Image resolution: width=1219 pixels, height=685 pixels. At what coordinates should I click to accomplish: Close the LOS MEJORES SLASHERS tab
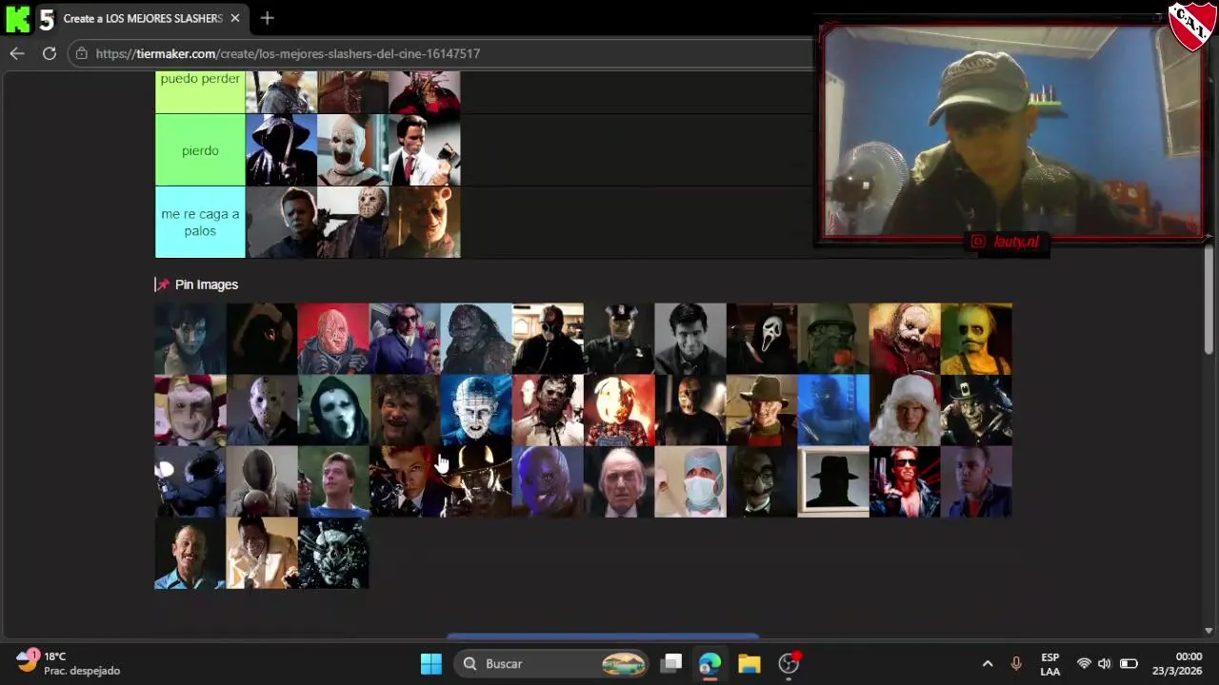(x=234, y=18)
